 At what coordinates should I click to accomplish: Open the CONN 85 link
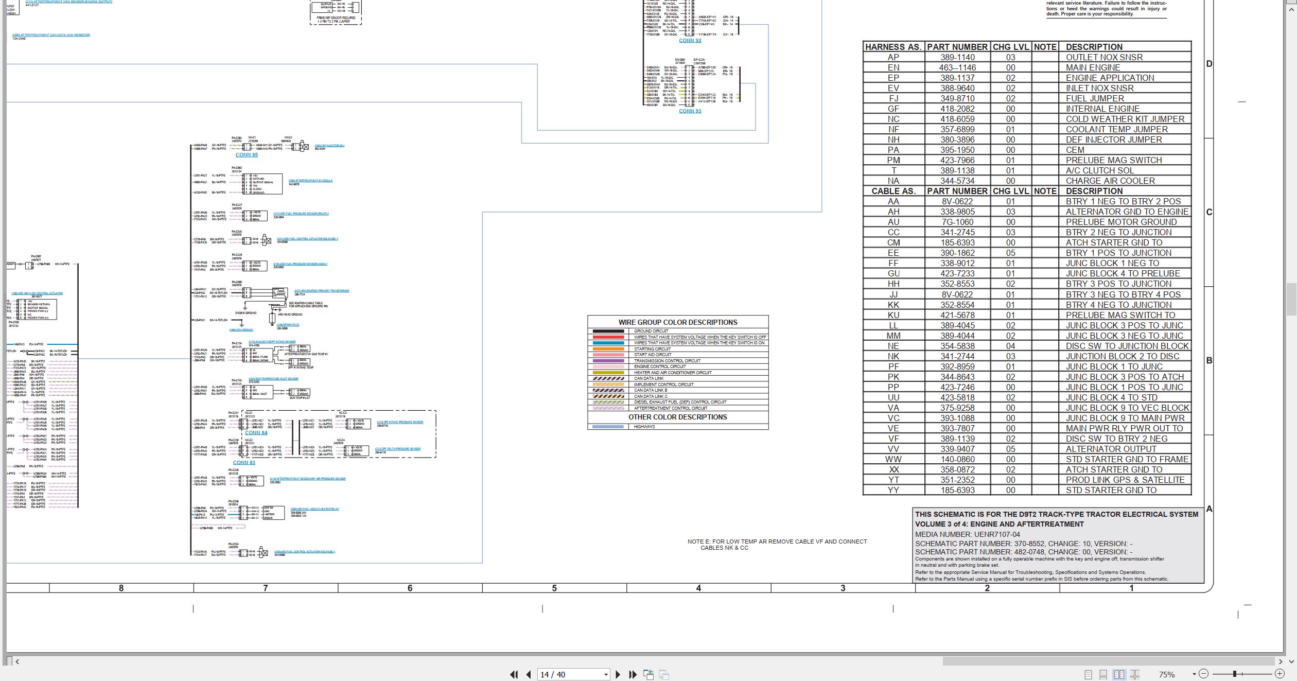tap(247, 155)
